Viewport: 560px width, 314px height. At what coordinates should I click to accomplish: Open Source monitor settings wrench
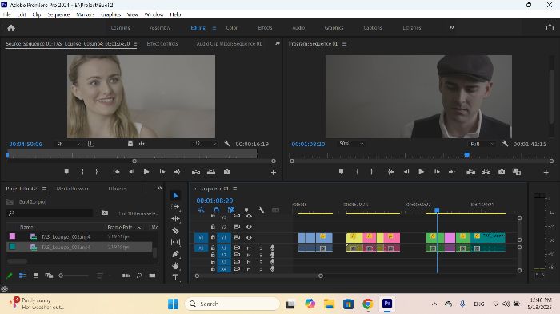(227, 144)
